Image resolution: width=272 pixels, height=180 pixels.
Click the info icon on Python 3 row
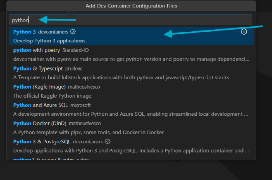point(244,32)
